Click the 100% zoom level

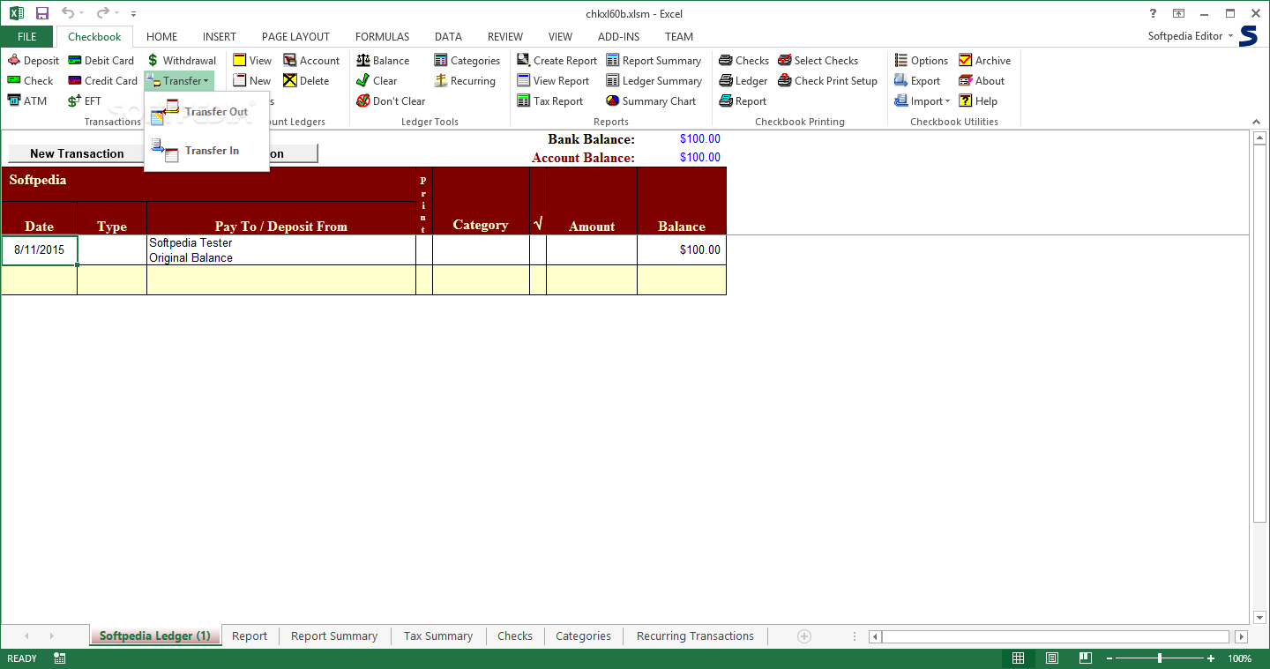click(1240, 658)
